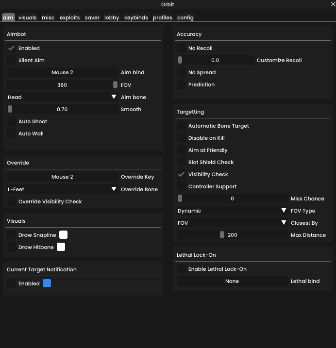
Task: Uncheck the Aimbot Enabled checkbox
Action: pyautogui.click(x=11, y=48)
